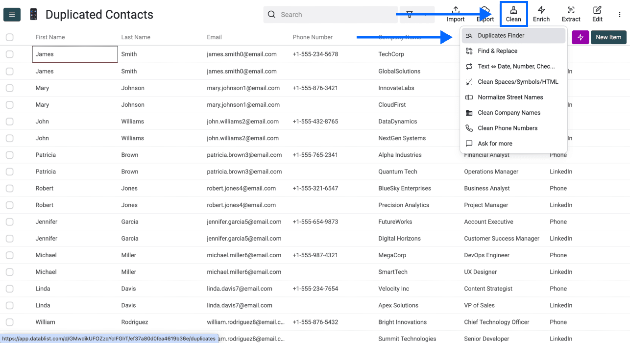Open Find & Replace from the menu
This screenshot has height=343, width=630.
498,51
